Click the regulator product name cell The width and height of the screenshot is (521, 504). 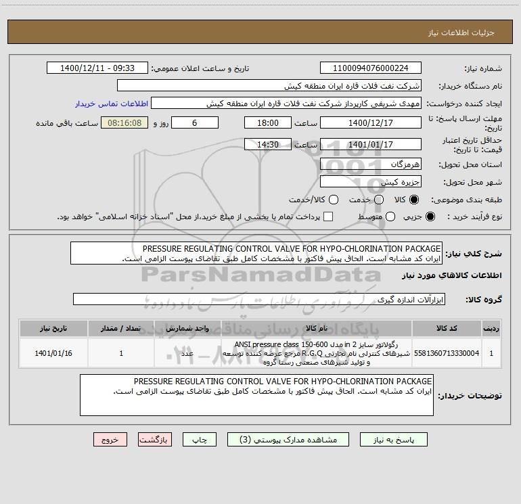(317, 353)
